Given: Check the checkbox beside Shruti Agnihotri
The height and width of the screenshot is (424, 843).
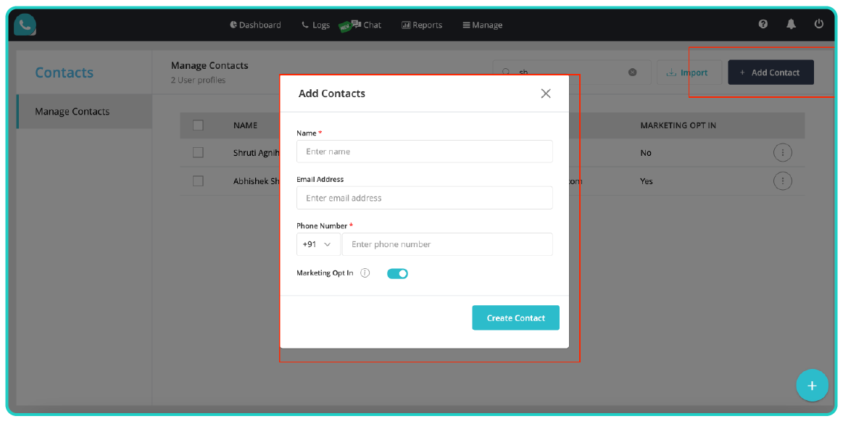Looking at the screenshot, I should pyautogui.click(x=198, y=152).
